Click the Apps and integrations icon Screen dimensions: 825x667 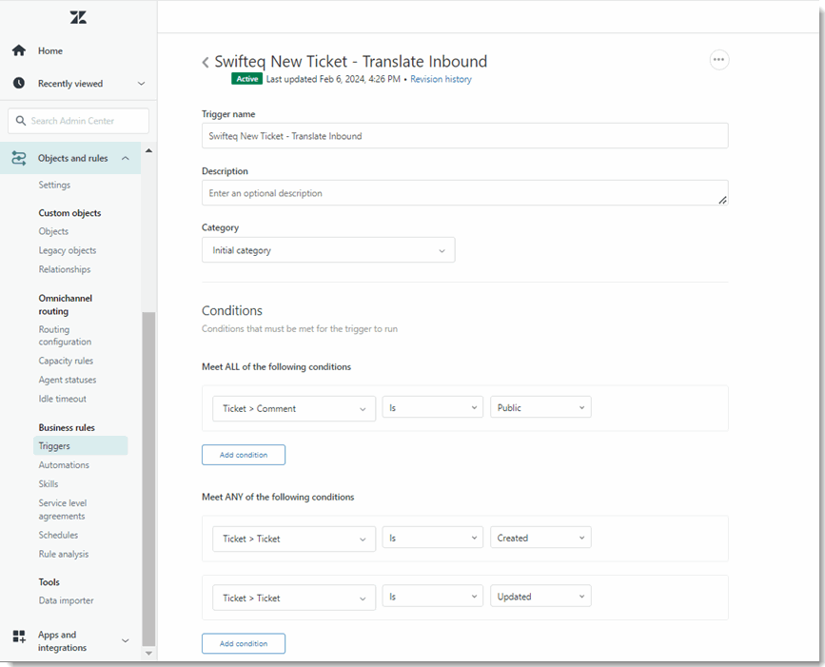[19, 637]
